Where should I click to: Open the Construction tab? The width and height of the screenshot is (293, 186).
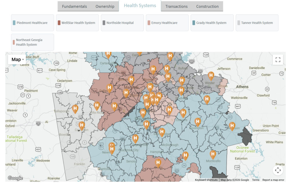(x=207, y=6)
